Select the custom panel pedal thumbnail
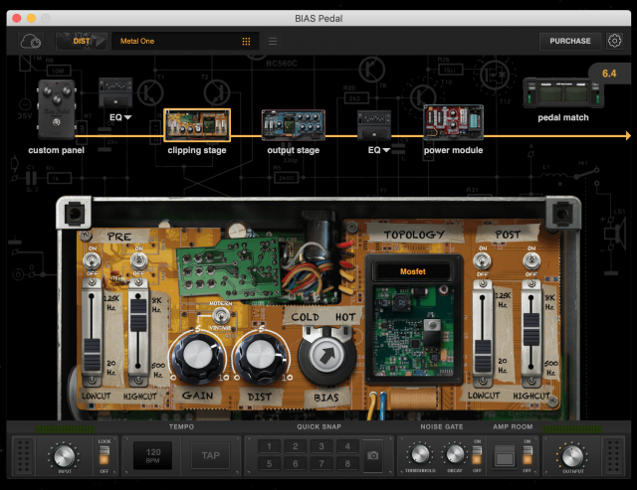Image resolution: width=637 pixels, height=490 pixels. pos(57,109)
